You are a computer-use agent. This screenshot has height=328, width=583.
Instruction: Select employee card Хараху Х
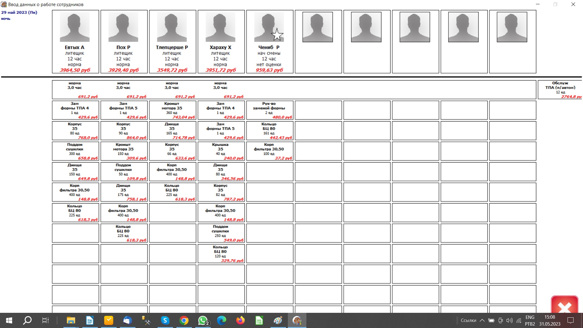click(221, 42)
